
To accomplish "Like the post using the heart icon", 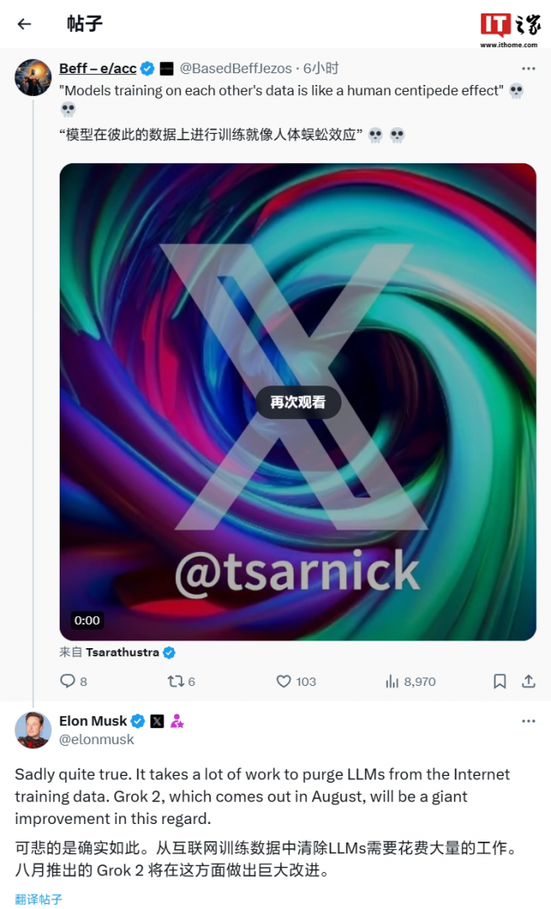I will [284, 681].
